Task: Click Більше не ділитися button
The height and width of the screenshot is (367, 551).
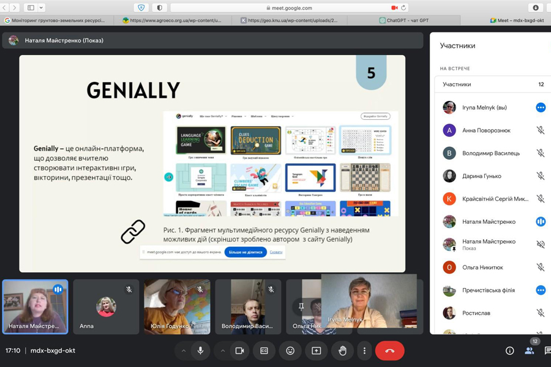Action: click(x=246, y=252)
